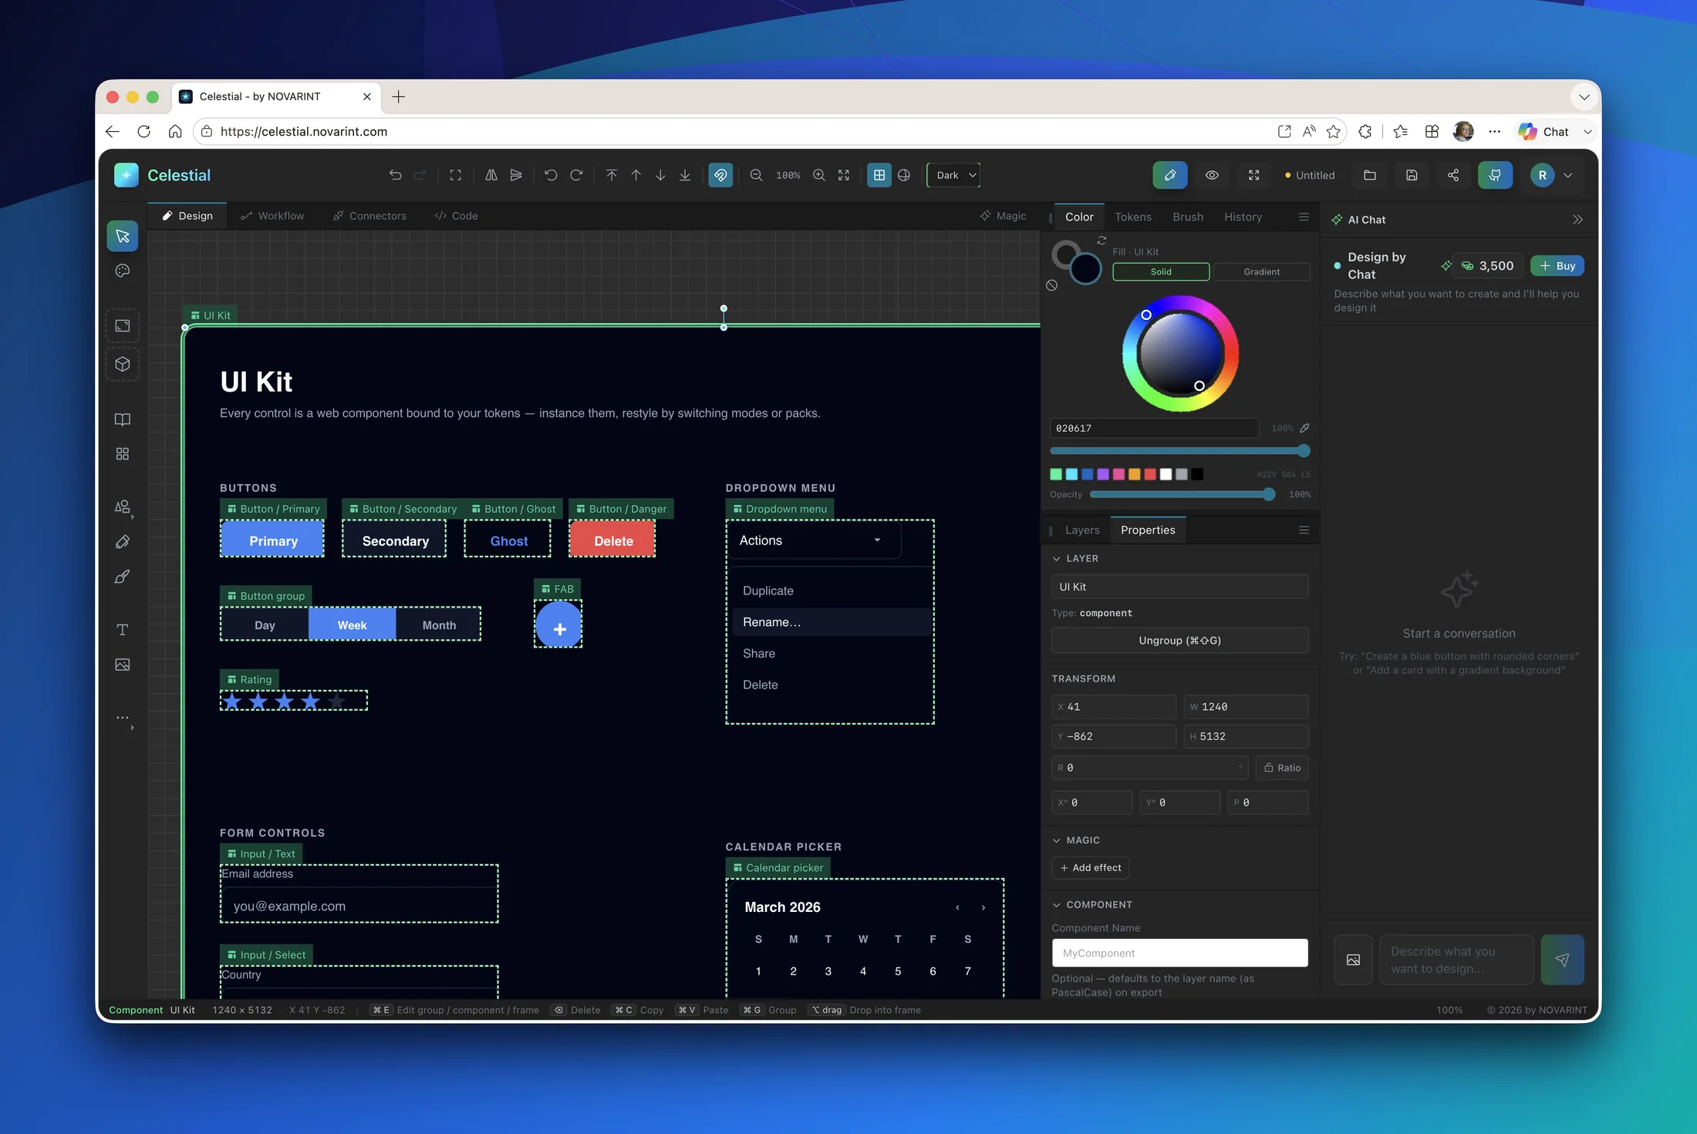Select the 3D cube tool
This screenshot has width=1697, height=1134.
click(123, 364)
